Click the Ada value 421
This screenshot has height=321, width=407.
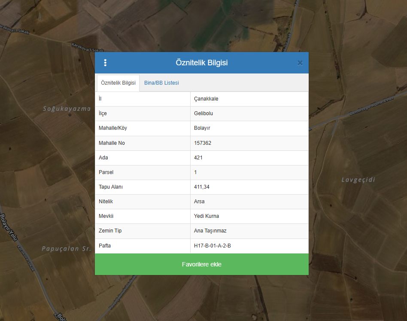coord(198,158)
